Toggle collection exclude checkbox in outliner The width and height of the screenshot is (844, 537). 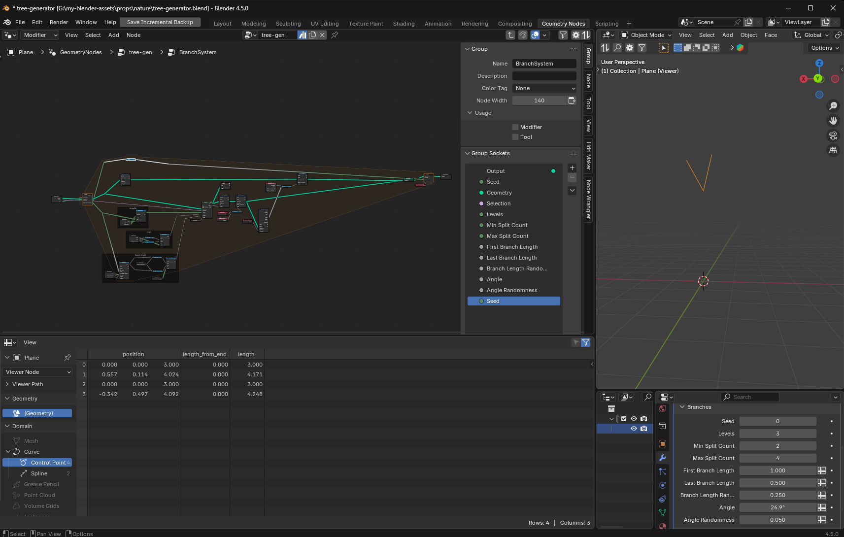[x=624, y=419]
